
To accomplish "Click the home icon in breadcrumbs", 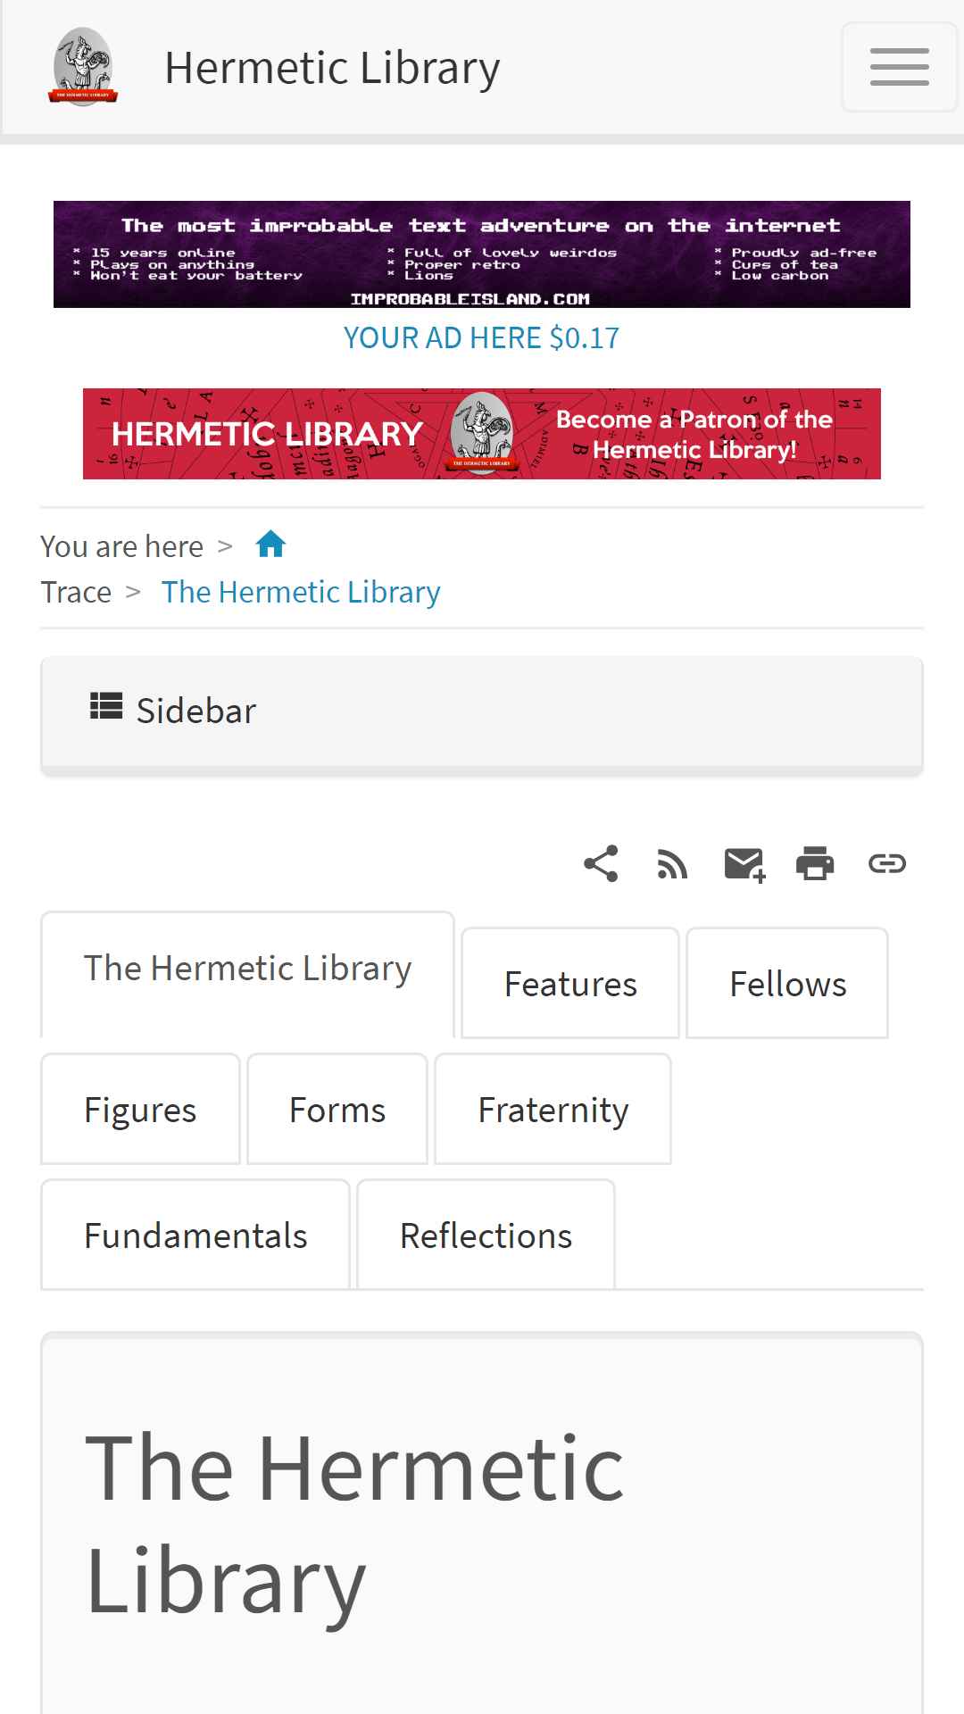I will [270, 544].
